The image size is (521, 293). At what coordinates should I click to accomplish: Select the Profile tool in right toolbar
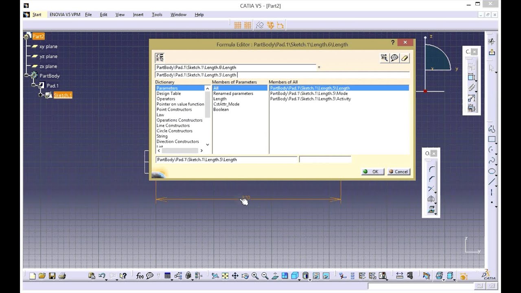[x=492, y=129]
